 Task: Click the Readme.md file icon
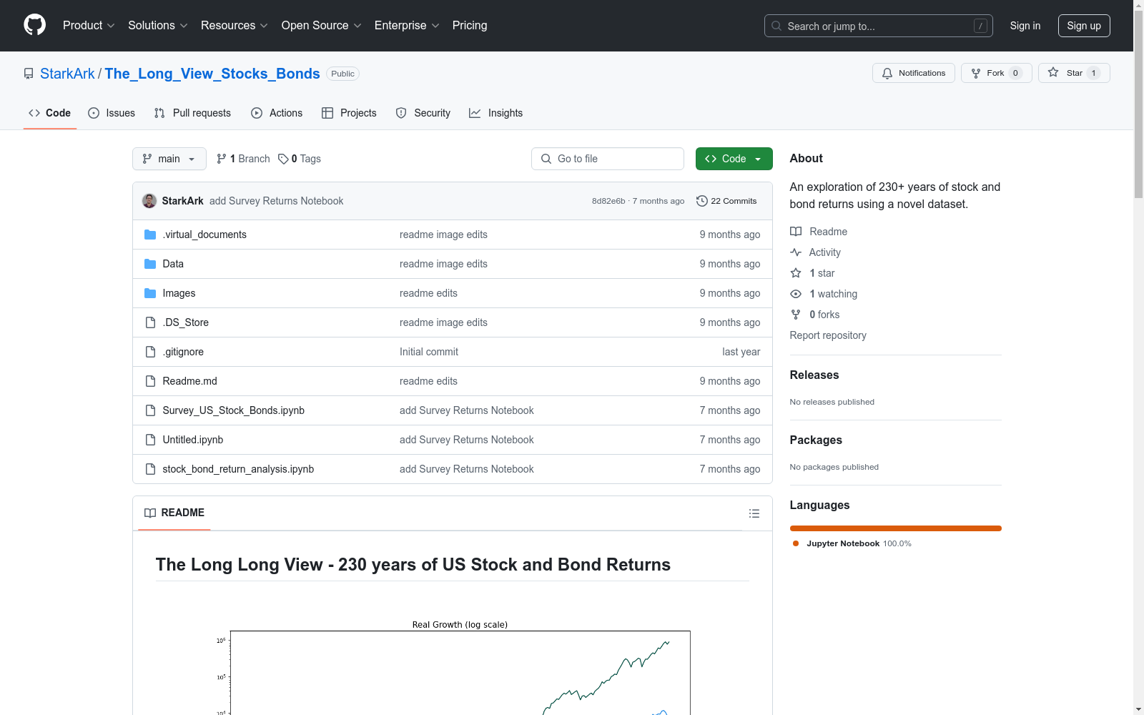tap(150, 381)
